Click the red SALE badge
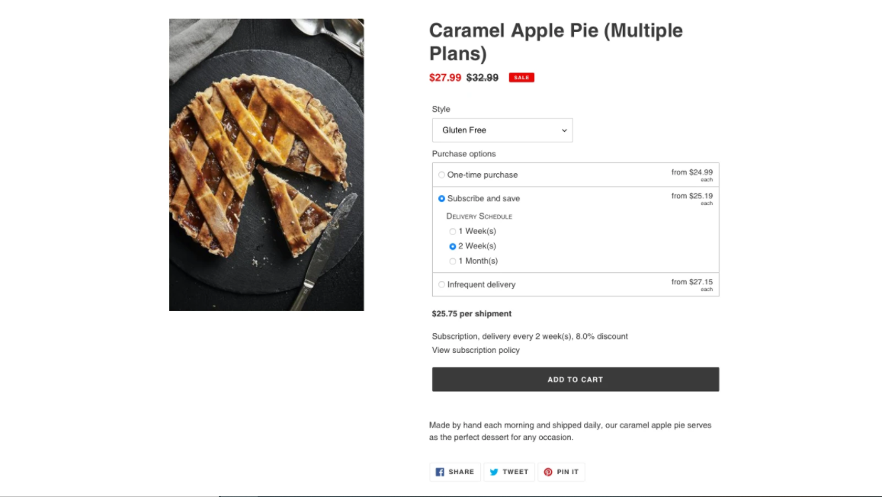The height and width of the screenshot is (497, 882). coord(521,78)
